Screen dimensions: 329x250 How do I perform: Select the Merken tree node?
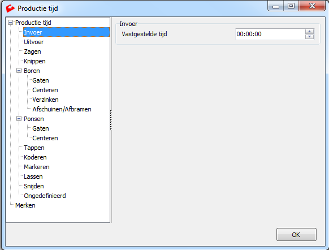coord(25,205)
